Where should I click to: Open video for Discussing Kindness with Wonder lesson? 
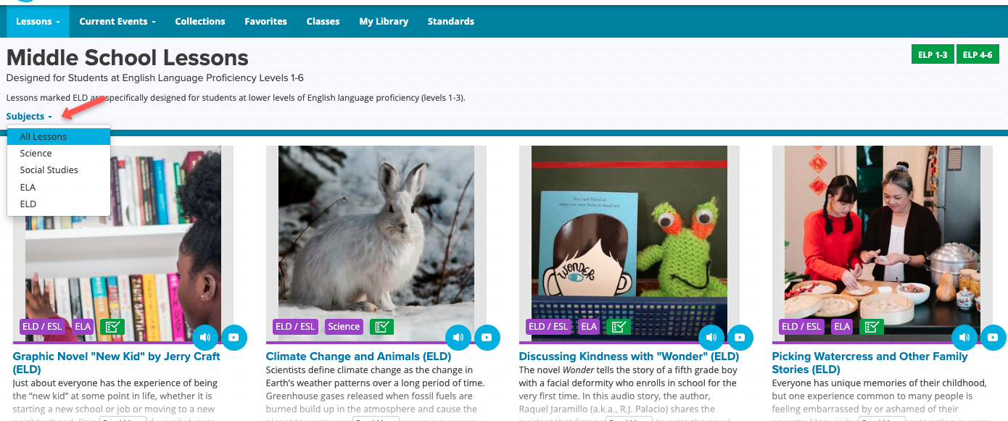[740, 337]
